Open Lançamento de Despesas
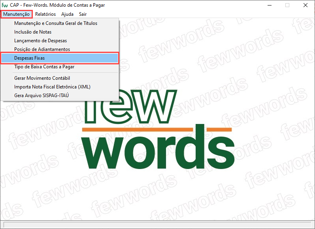315x229 pixels. [60, 41]
